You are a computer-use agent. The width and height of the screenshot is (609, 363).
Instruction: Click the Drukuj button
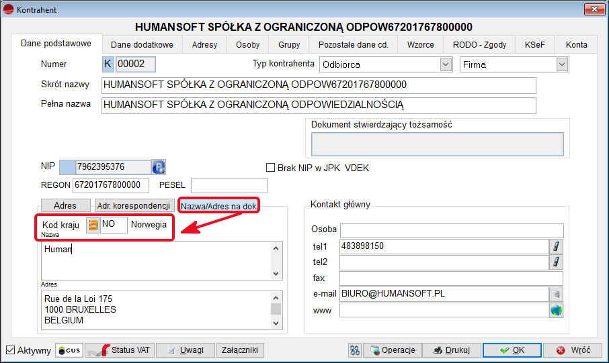tap(451, 350)
